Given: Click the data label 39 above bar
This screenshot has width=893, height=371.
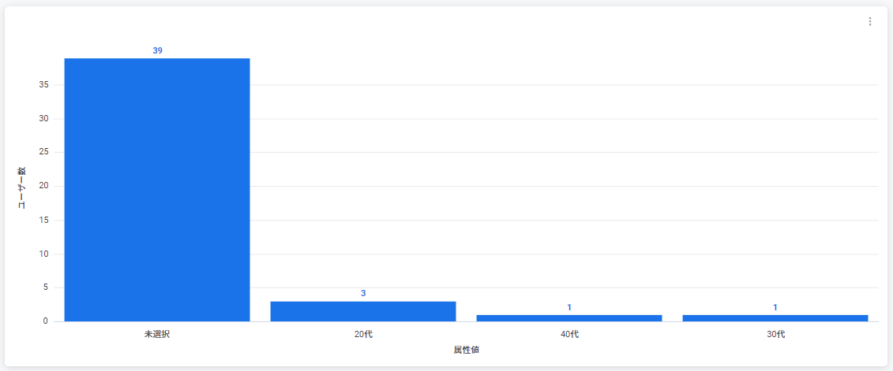Looking at the screenshot, I should pos(157,50).
